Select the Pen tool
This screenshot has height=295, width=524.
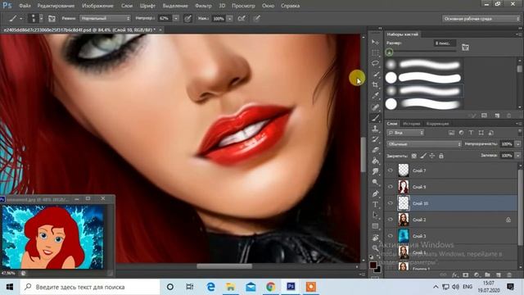[x=375, y=193]
